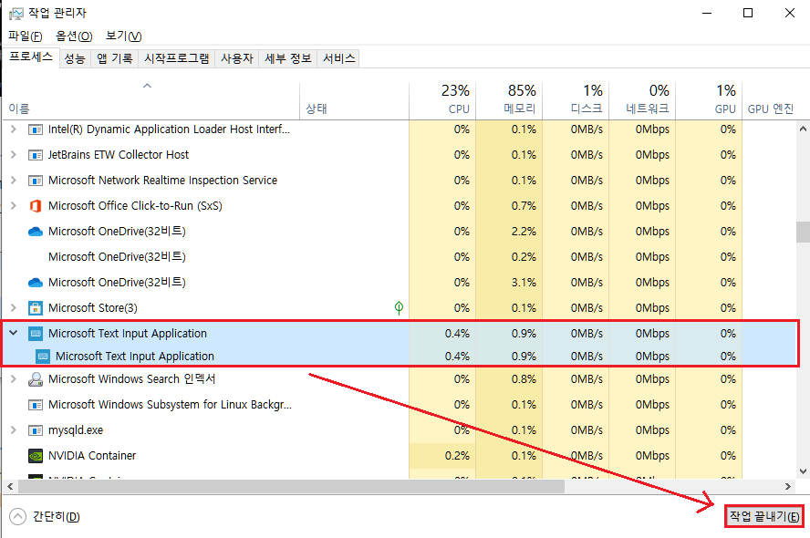Select the mysqld.exe process name
The height and width of the screenshot is (538, 810).
[76, 430]
